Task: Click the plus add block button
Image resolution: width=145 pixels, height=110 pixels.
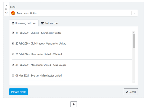Action: [x=74, y=104]
